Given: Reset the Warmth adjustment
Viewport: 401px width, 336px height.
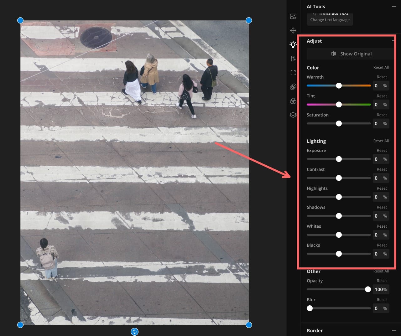Looking at the screenshot, I should (x=382, y=77).
